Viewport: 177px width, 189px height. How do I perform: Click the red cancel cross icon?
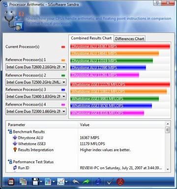(120, 182)
